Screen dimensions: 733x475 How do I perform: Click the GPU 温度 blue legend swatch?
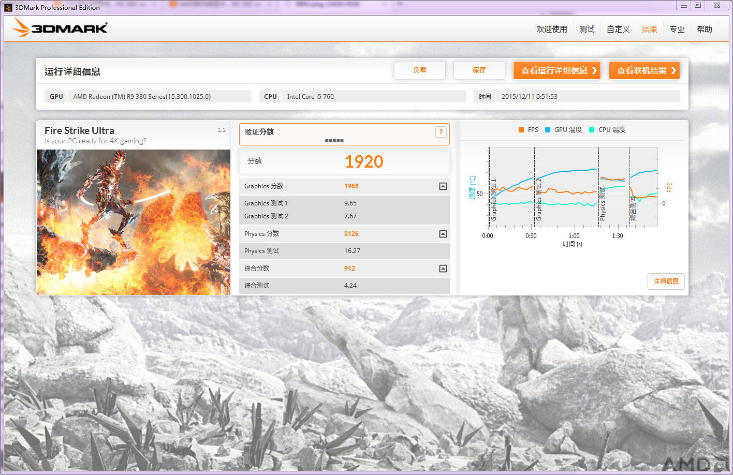548,130
